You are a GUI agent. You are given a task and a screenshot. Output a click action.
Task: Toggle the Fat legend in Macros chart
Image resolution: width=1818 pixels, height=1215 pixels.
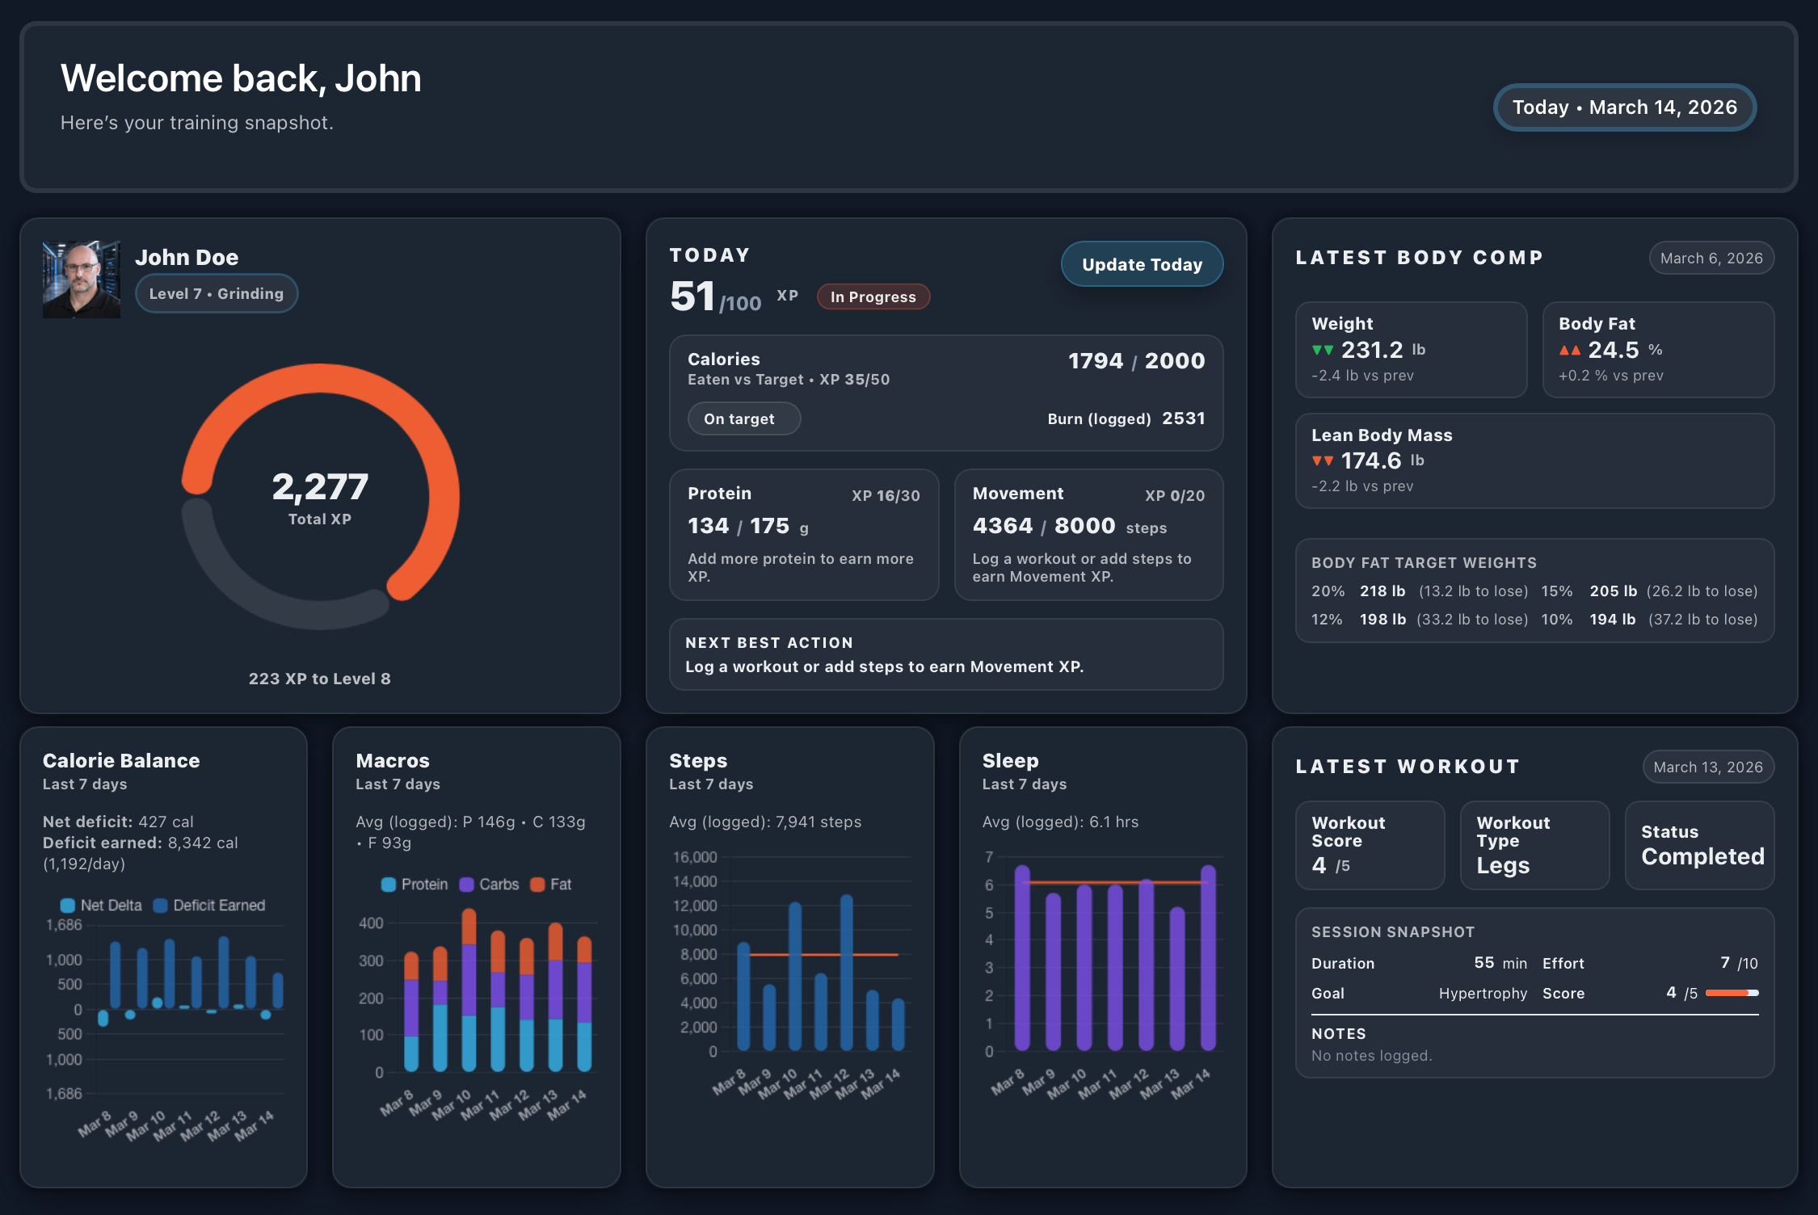pyautogui.click(x=537, y=885)
